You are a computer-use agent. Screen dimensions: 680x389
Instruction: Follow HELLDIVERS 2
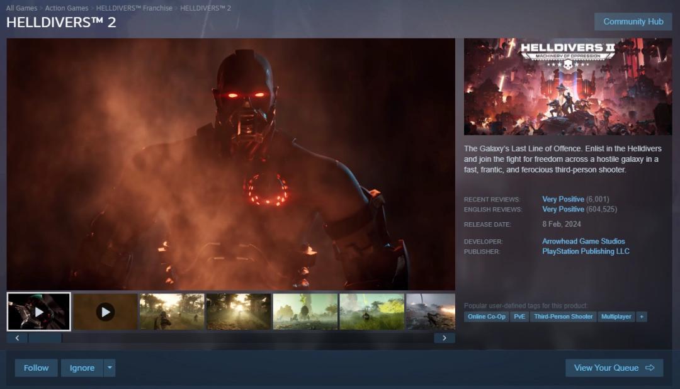(x=36, y=368)
